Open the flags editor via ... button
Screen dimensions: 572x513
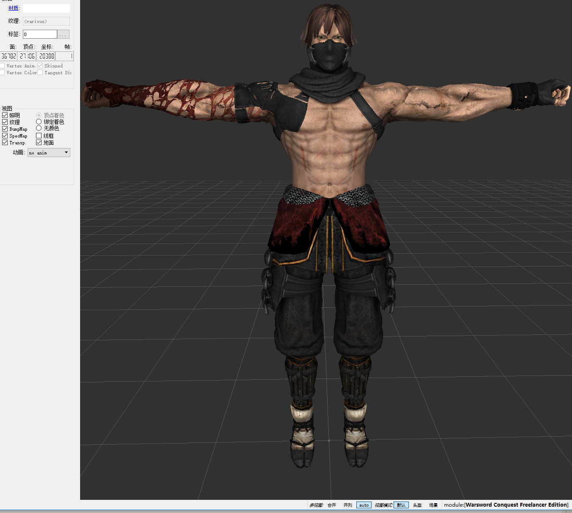pyautogui.click(x=63, y=34)
